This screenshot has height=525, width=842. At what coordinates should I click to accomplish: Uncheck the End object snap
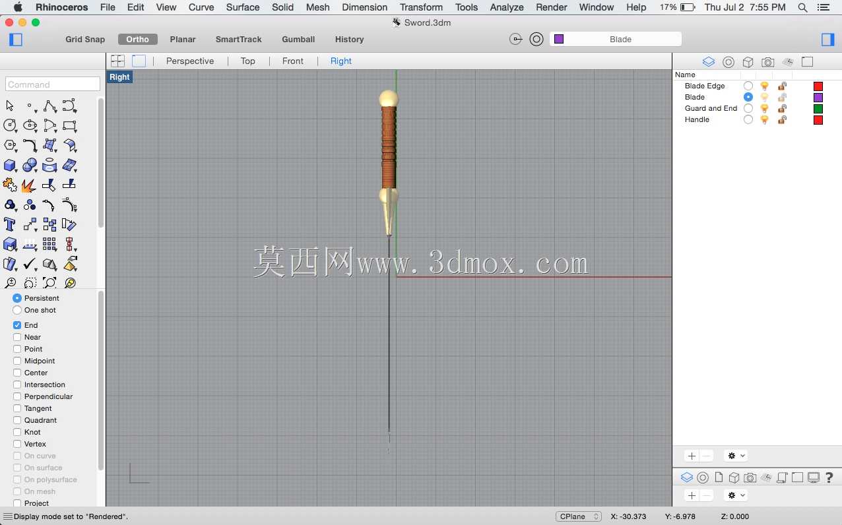(x=17, y=325)
